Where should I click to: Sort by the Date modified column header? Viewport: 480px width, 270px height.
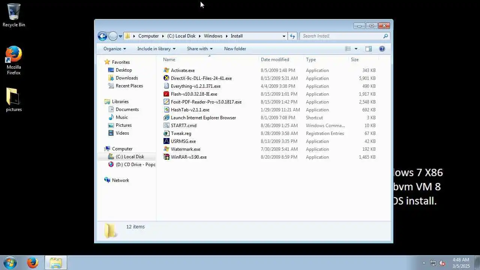(281, 60)
